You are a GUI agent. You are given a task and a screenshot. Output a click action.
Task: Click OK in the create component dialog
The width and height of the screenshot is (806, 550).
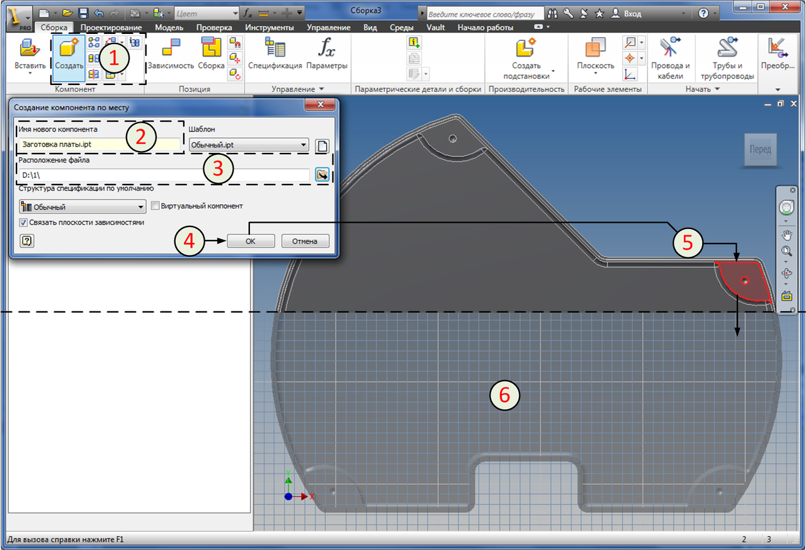[x=251, y=241]
